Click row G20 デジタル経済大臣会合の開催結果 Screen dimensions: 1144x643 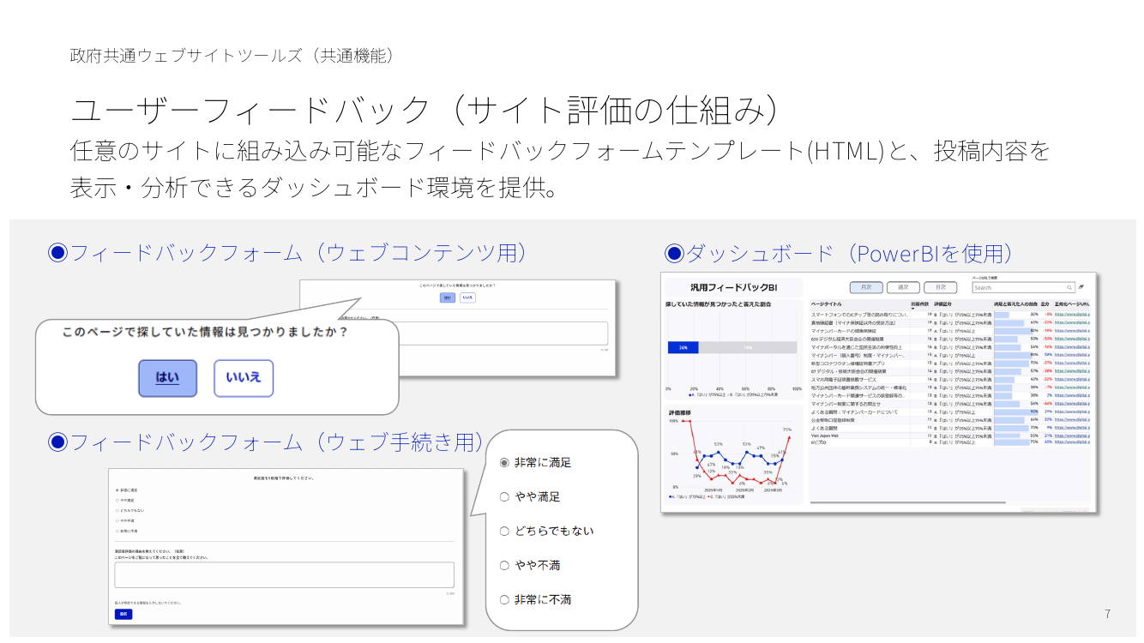(x=952, y=340)
